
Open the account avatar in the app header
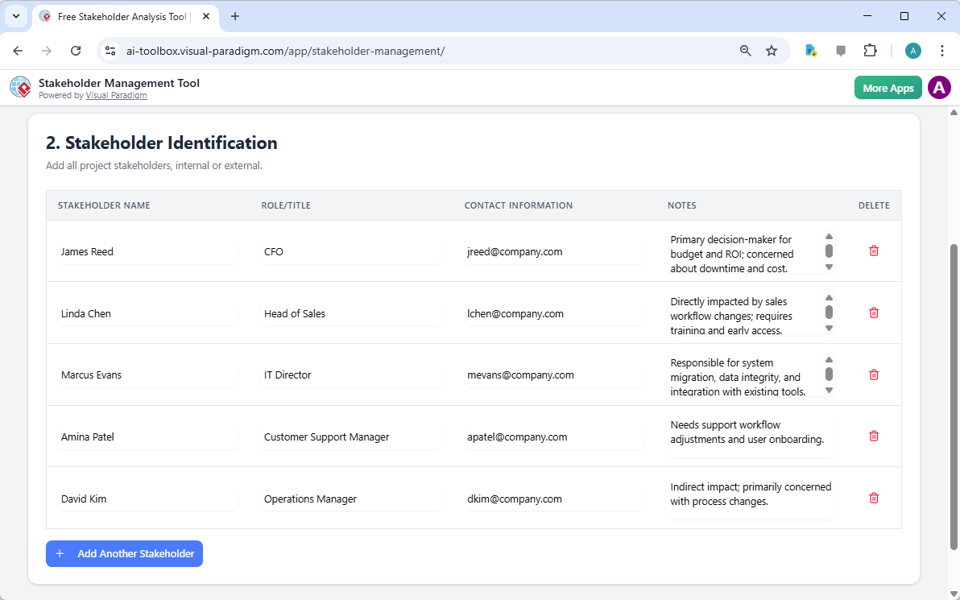939,87
